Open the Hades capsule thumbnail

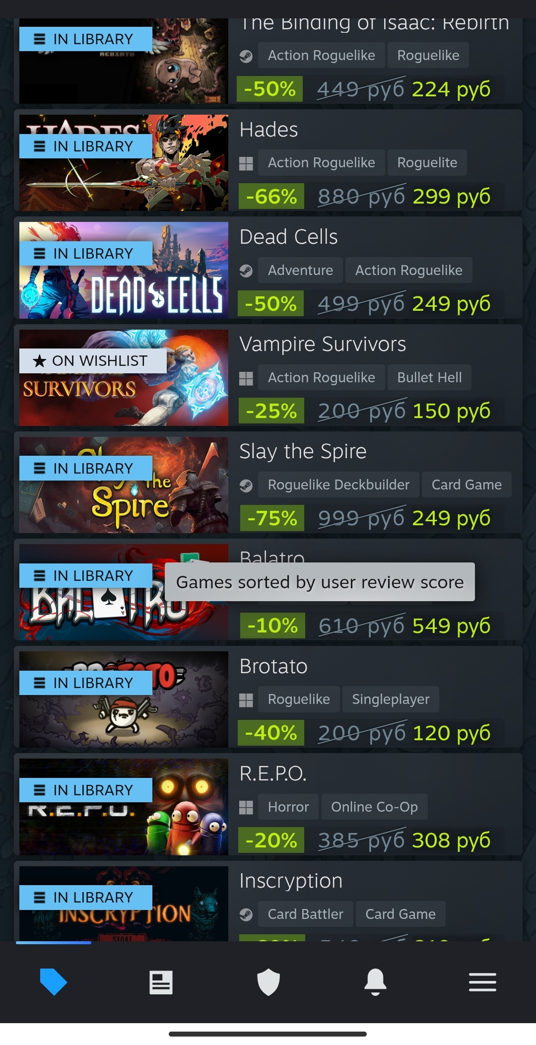(x=124, y=163)
